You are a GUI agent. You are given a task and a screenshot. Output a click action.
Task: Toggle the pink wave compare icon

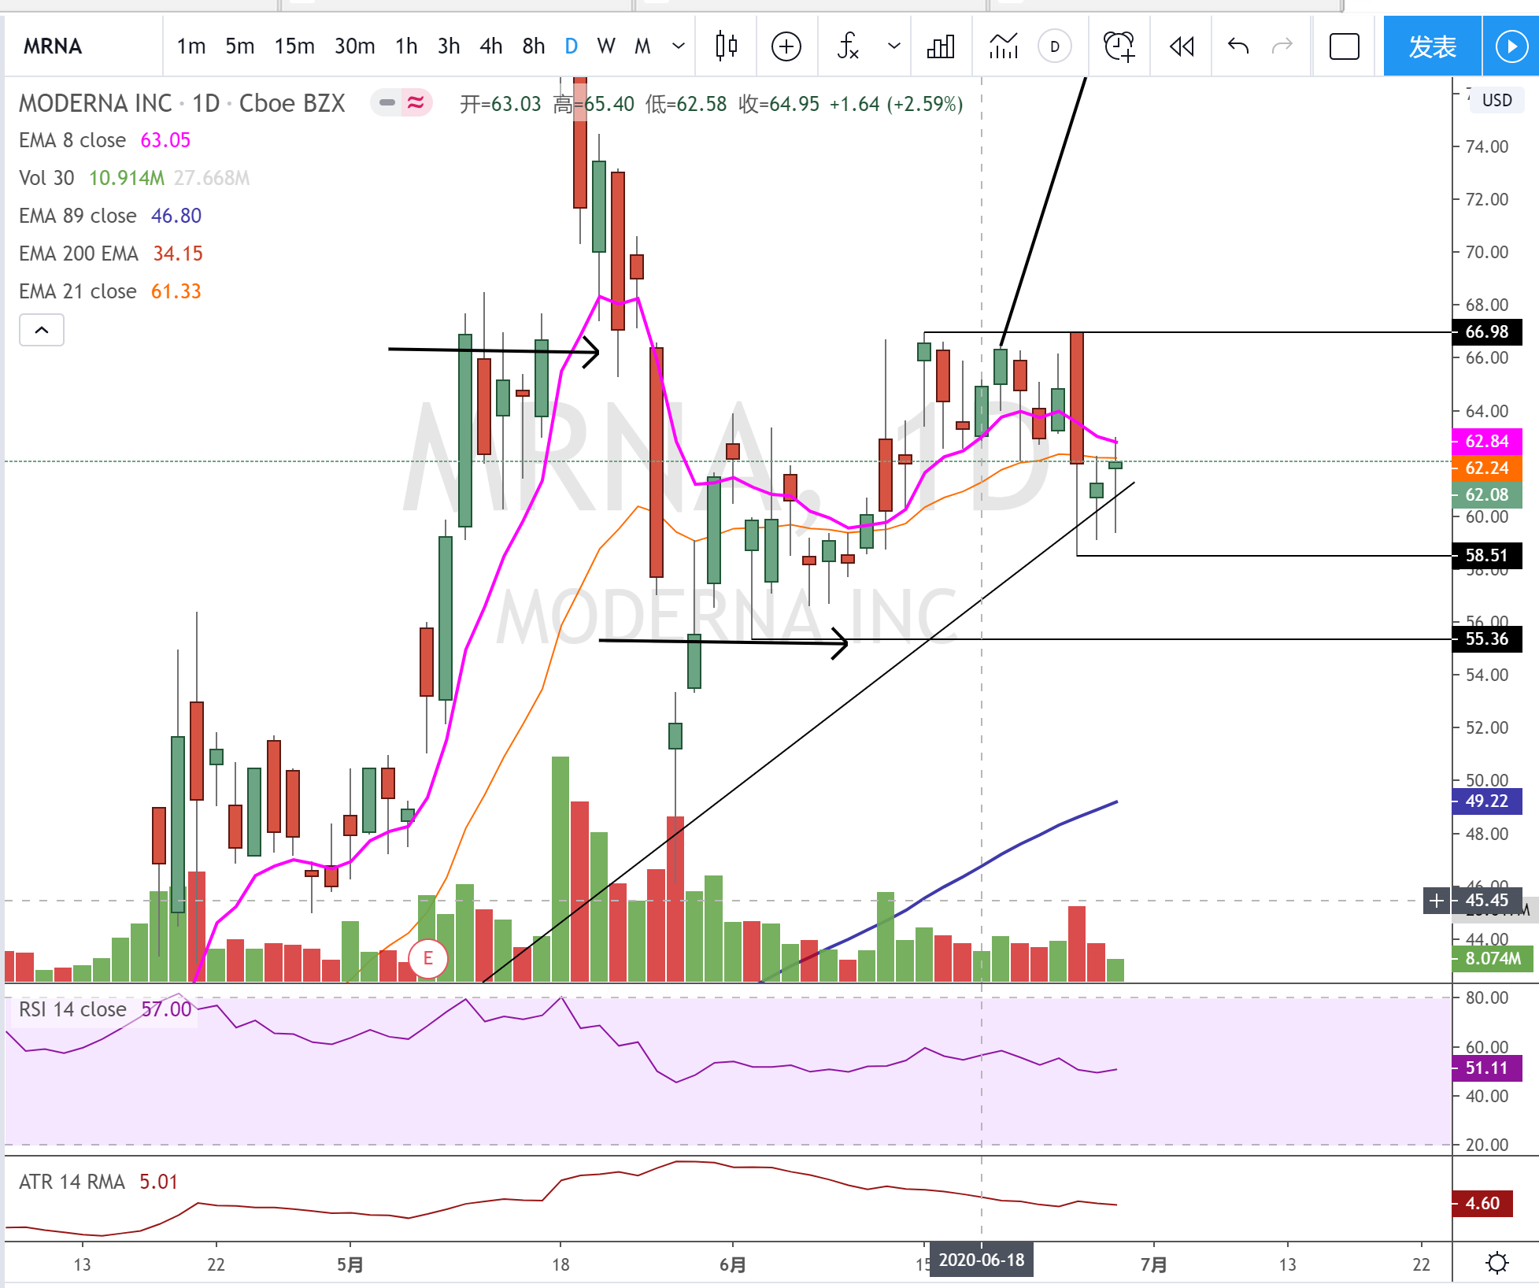[416, 102]
